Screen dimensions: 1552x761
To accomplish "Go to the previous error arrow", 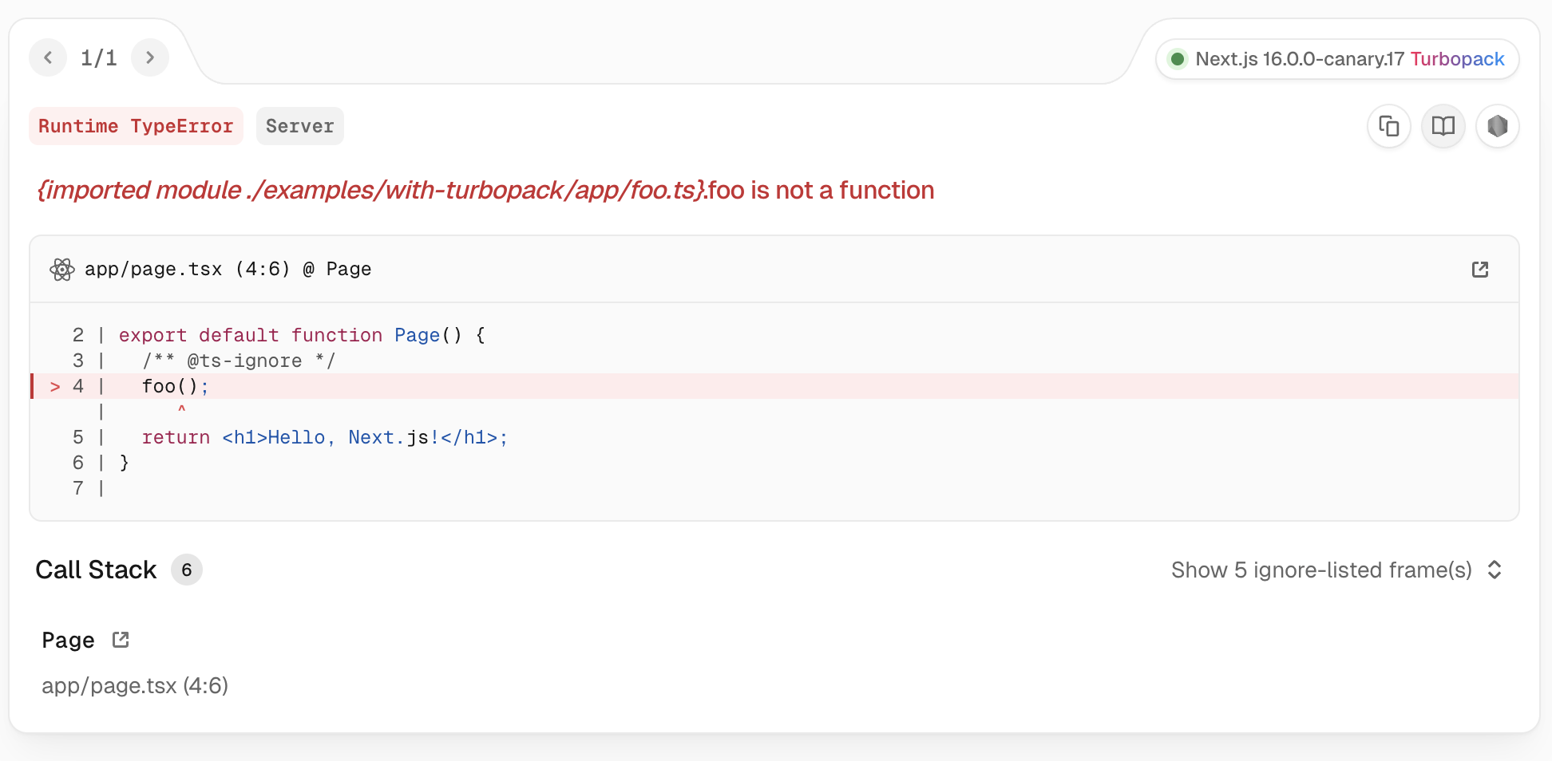I will (x=48, y=57).
